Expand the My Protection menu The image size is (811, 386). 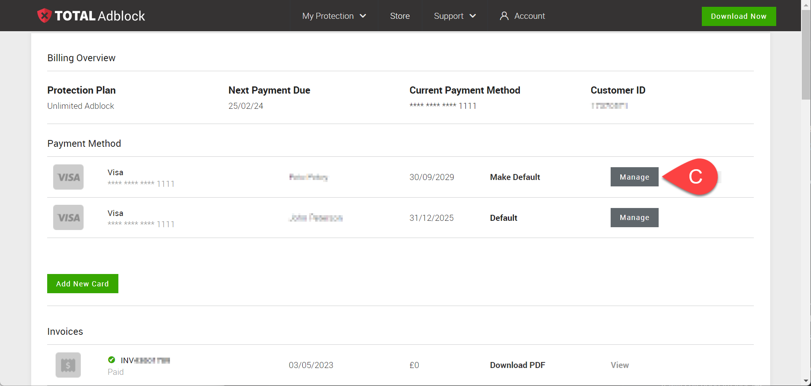(x=334, y=16)
